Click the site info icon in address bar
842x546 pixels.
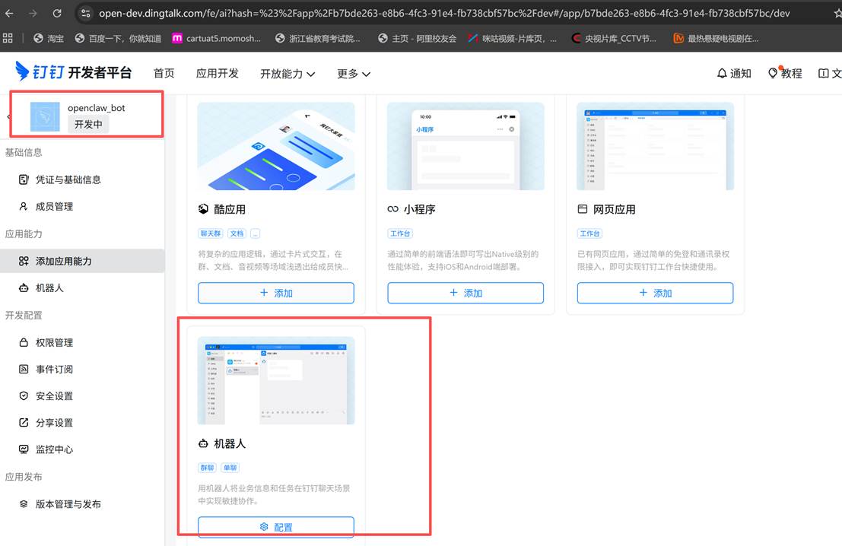click(x=85, y=14)
